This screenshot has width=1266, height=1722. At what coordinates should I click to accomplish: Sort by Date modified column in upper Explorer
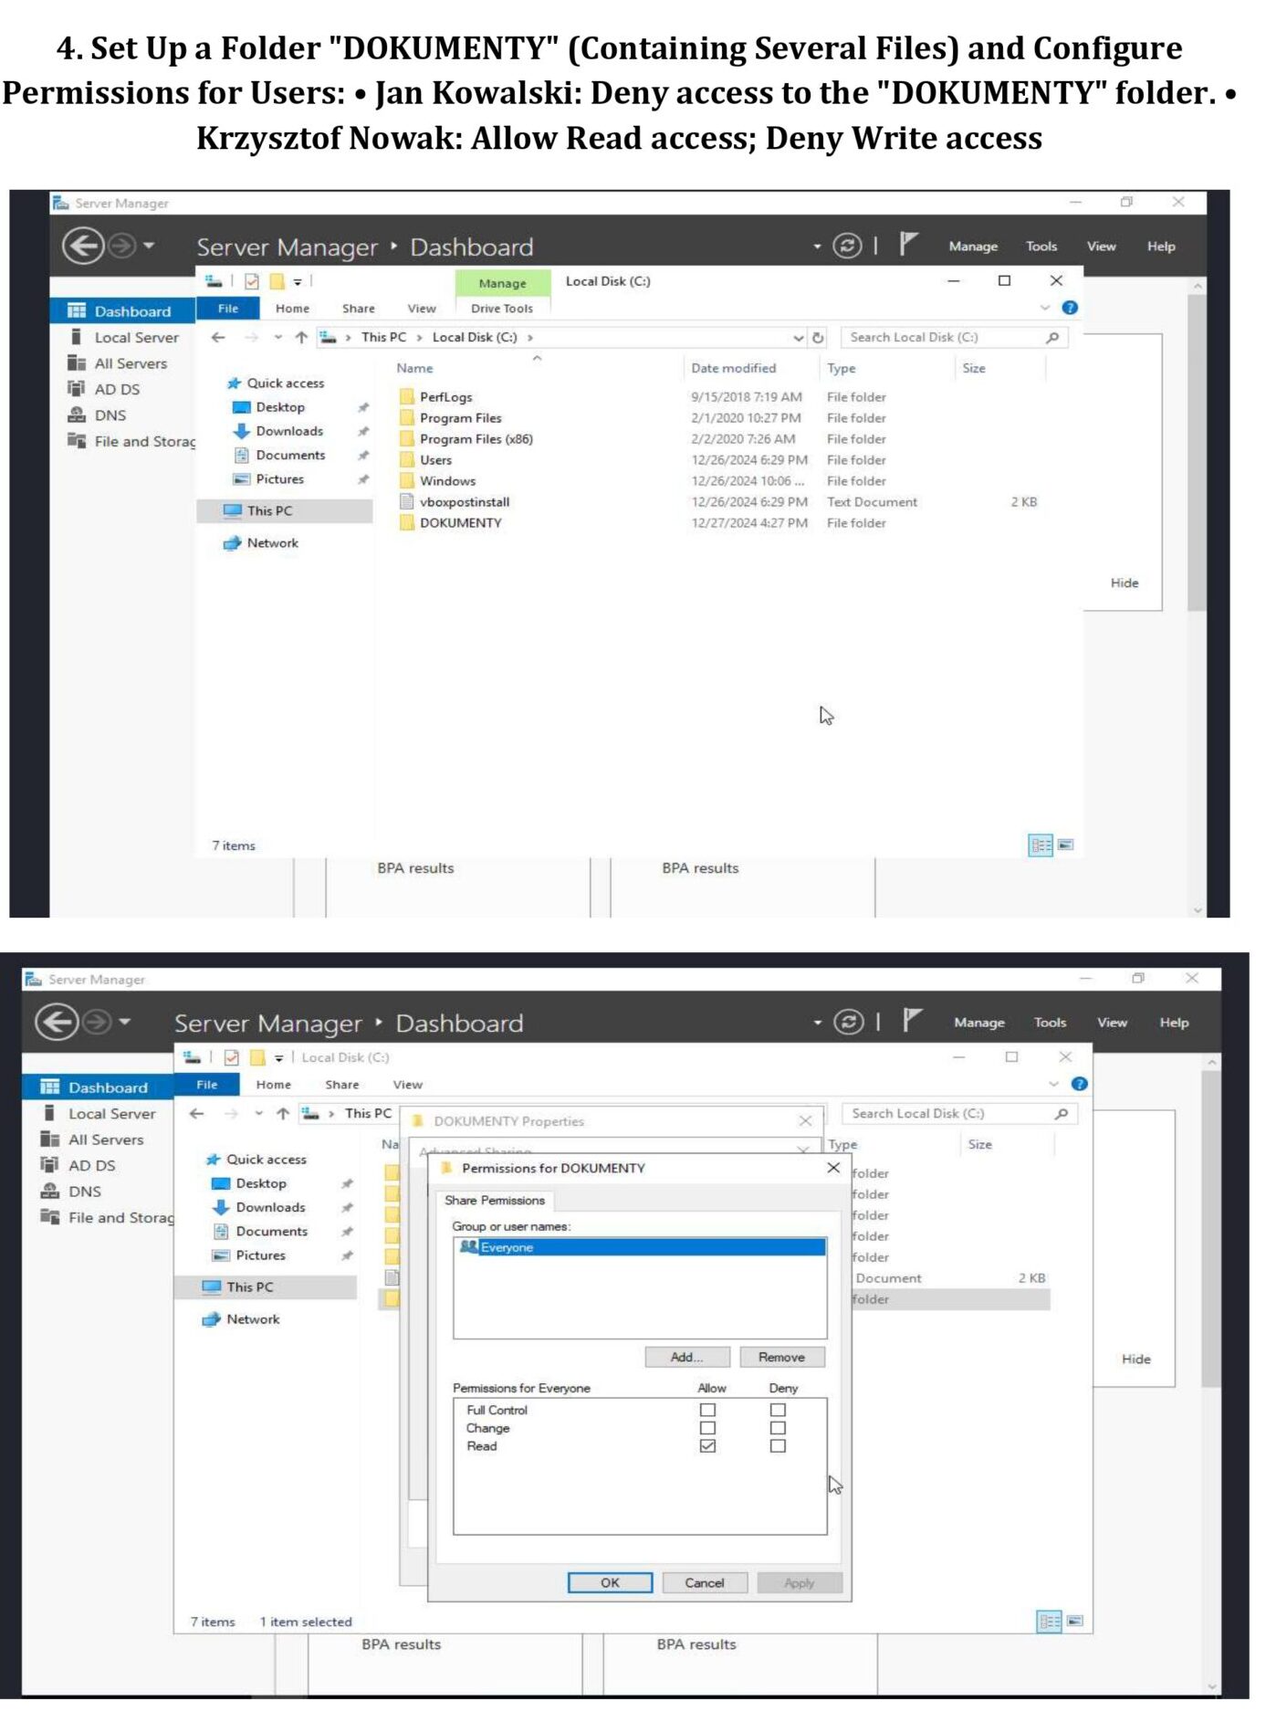pos(733,369)
